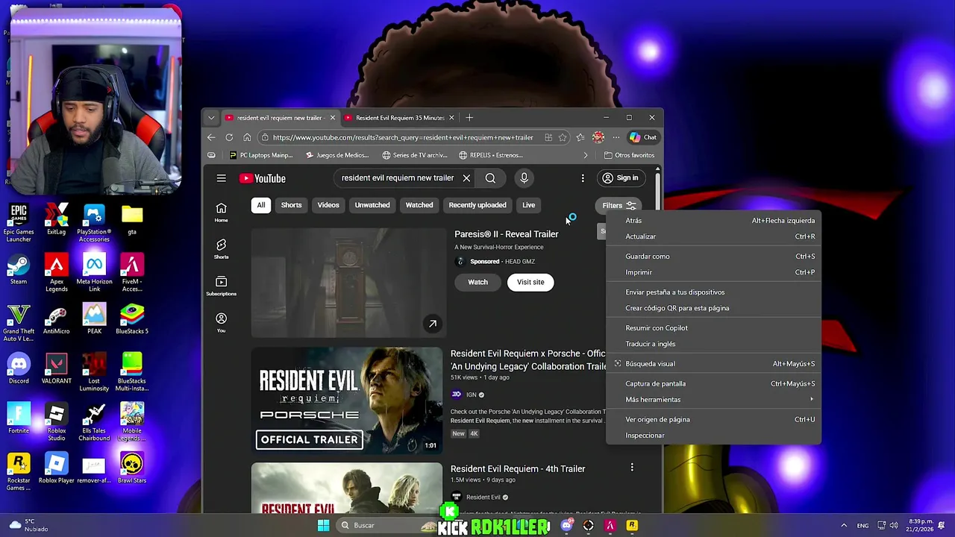The image size is (955, 537).
Task: Select the Videos filter chip
Action: tap(328, 205)
